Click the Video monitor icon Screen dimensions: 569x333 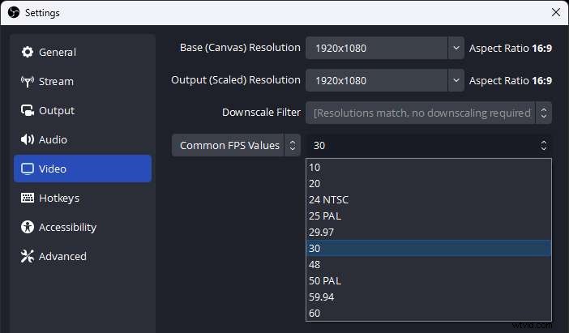coord(27,169)
